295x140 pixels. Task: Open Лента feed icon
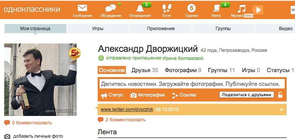(x=216, y=8)
